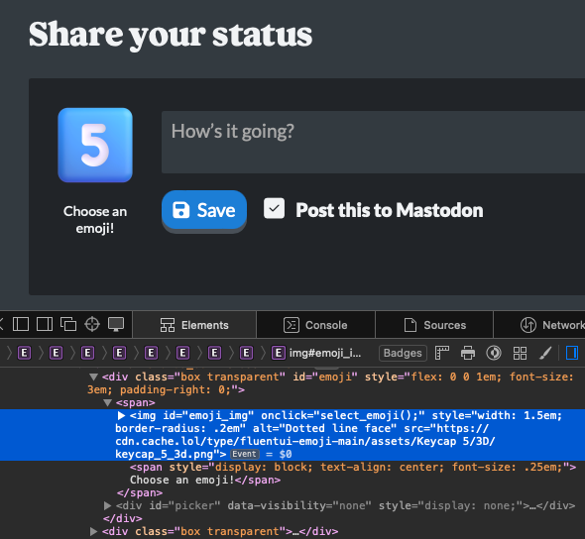Toggle paint flashing brush icon
This screenshot has height=539, width=585.
545,353
